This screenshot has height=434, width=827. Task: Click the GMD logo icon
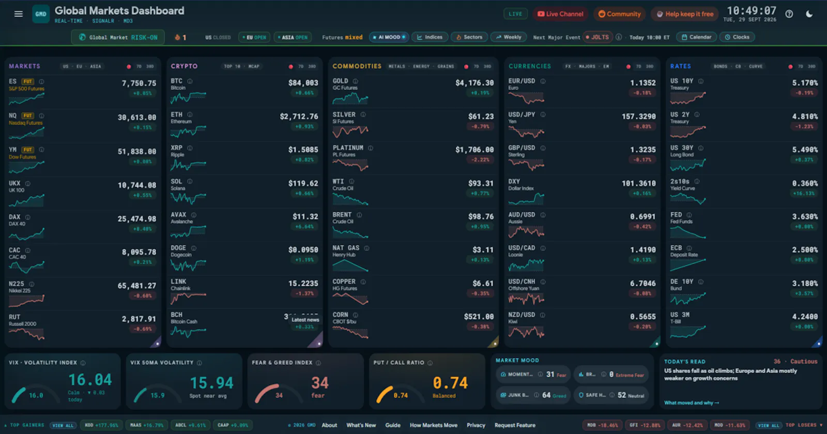(41, 14)
